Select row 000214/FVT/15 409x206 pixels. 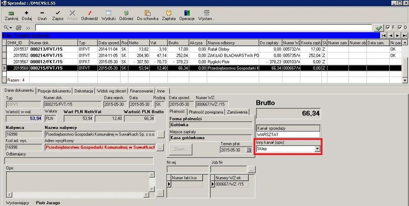[x=202, y=55]
